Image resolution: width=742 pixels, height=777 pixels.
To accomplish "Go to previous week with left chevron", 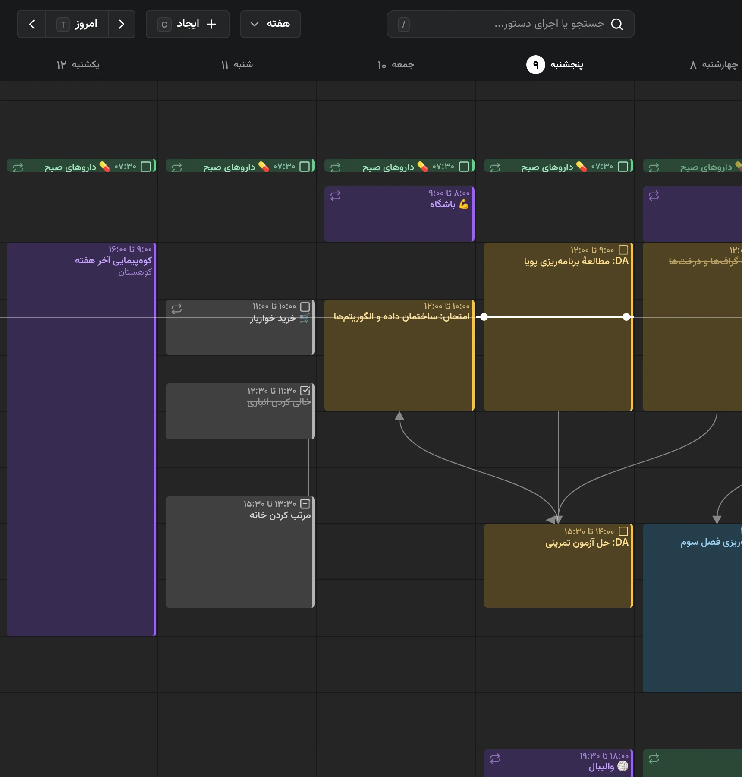I will pos(32,24).
